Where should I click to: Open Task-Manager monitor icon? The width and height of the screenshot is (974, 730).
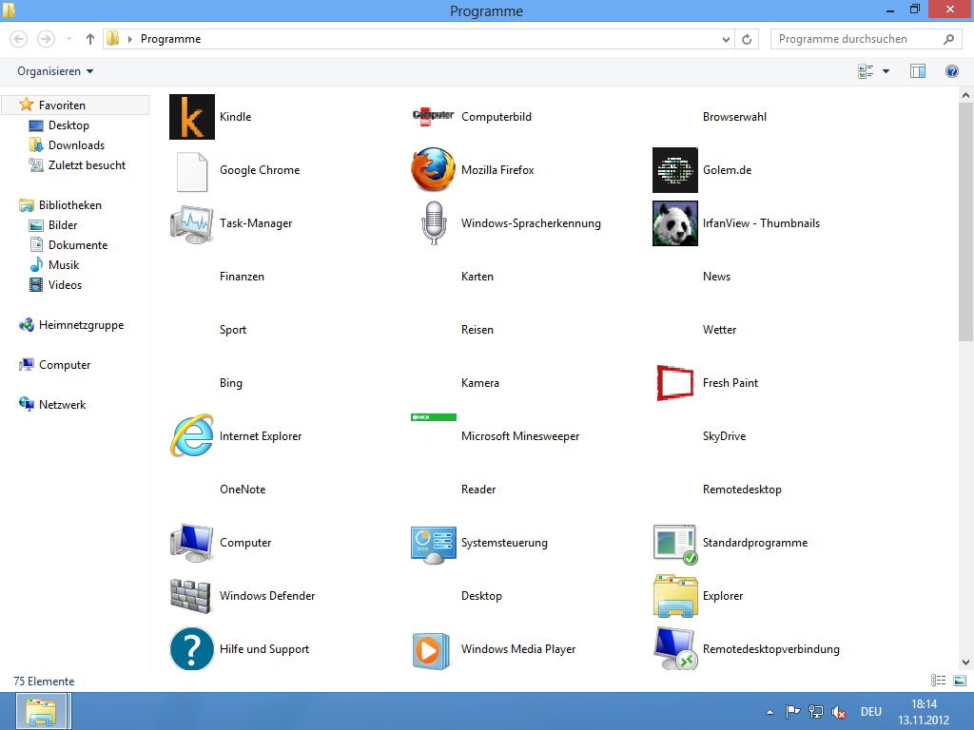pos(192,223)
